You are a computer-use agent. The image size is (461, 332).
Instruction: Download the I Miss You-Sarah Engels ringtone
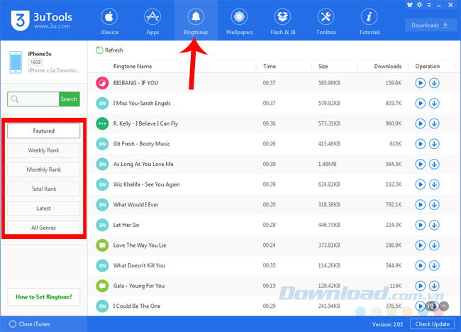pos(434,103)
